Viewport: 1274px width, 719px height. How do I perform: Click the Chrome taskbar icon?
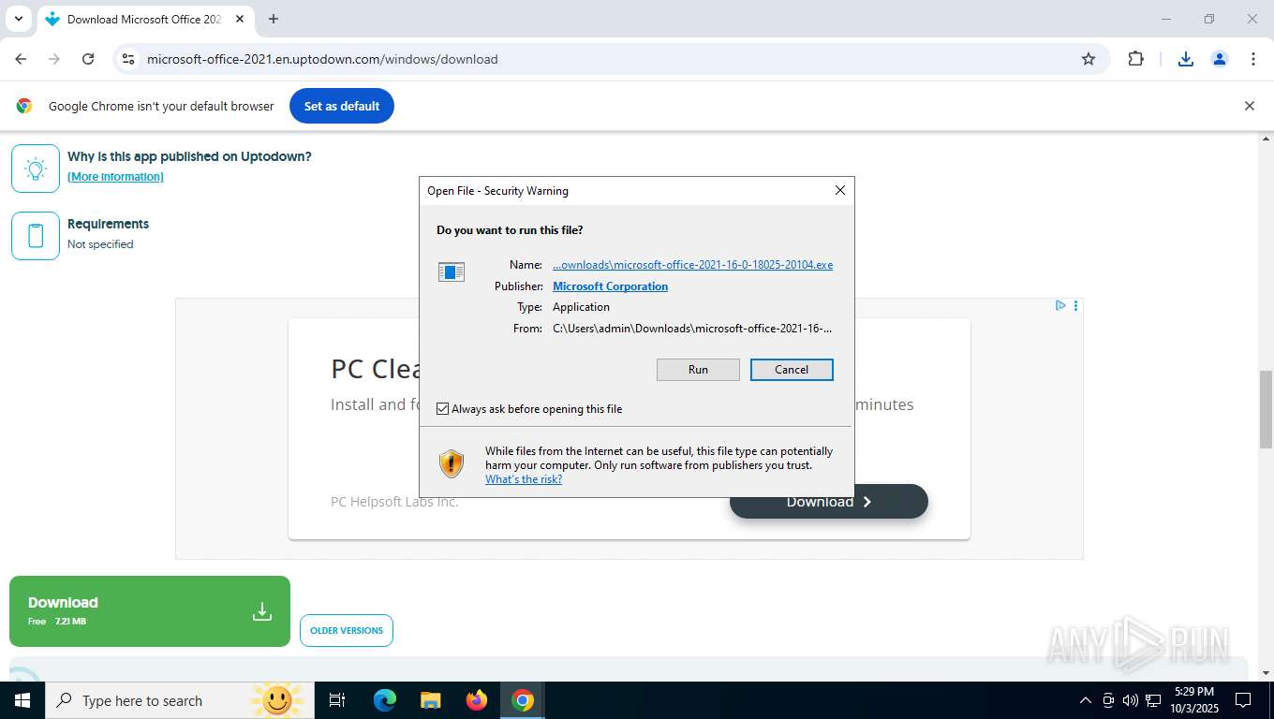pyautogui.click(x=523, y=700)
